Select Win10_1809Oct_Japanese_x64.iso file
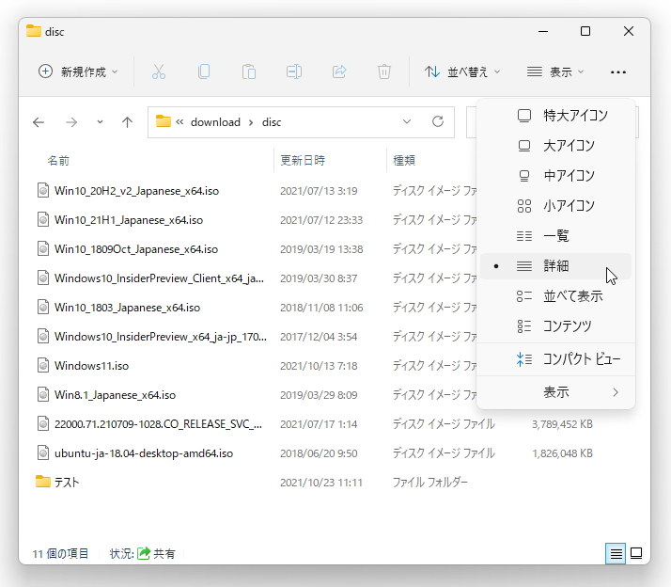 pyautogui.click(x=136, y=249)
